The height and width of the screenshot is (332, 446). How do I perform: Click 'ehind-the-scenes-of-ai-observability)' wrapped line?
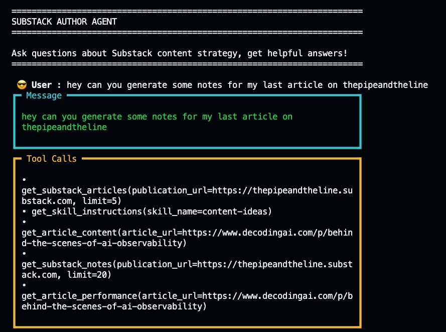(x=114, y=306)
